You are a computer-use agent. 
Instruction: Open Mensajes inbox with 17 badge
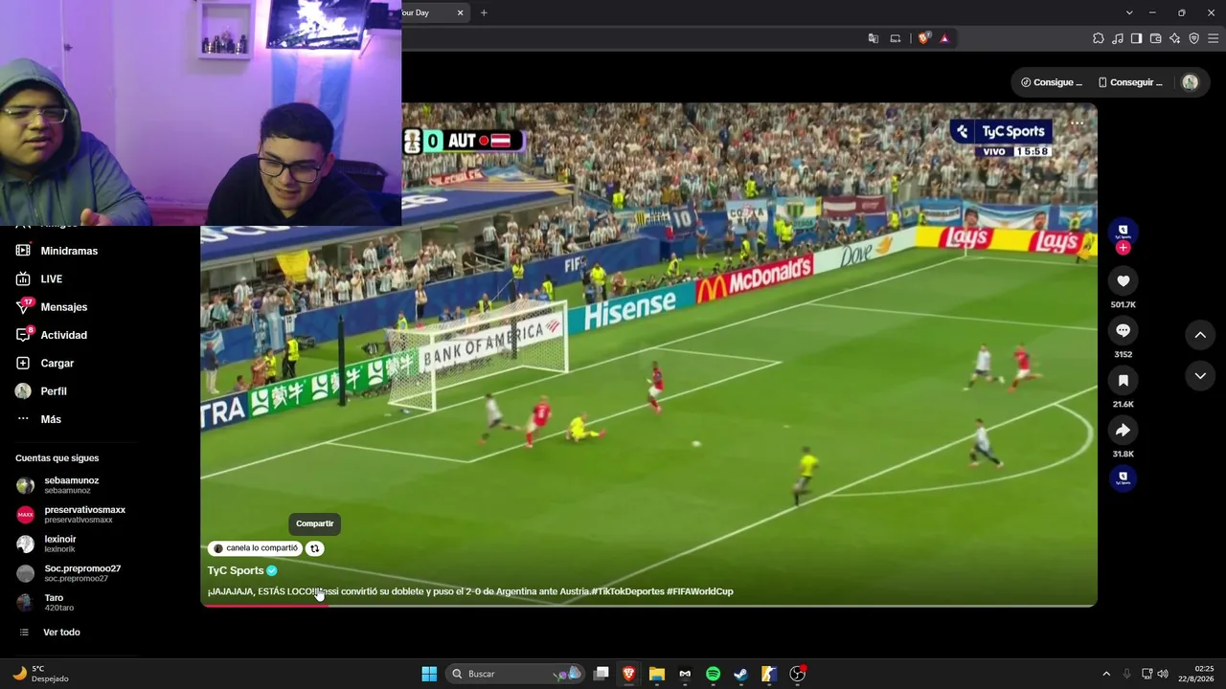pyautogui.click(x=52, y=307)
